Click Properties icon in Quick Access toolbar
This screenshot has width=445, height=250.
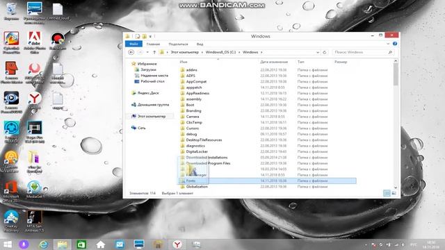pos(138,36)
